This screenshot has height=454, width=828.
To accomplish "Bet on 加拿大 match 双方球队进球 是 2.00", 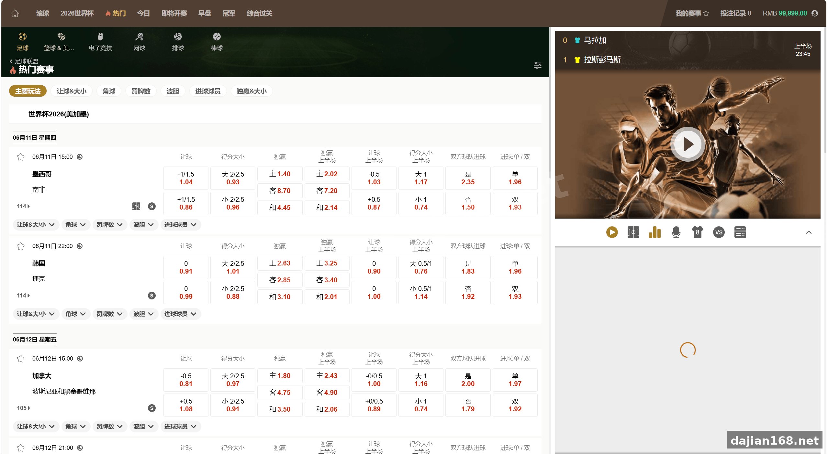I will pyautogui.click(x=468, y=380).
